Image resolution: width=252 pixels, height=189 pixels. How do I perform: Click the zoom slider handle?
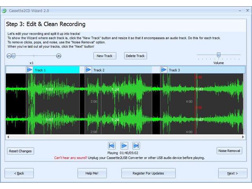tap(14, 56)
